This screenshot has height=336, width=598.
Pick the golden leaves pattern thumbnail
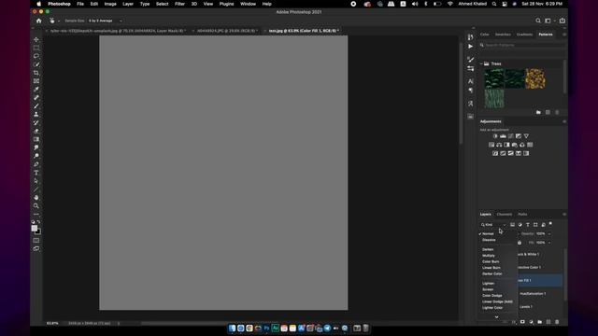(535, 78)
